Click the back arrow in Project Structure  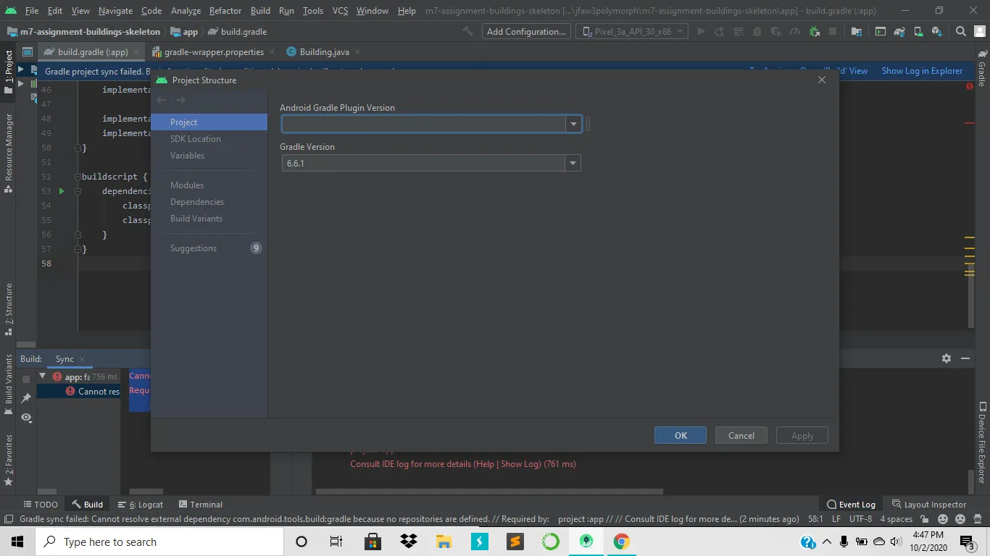tap(162, 100)
